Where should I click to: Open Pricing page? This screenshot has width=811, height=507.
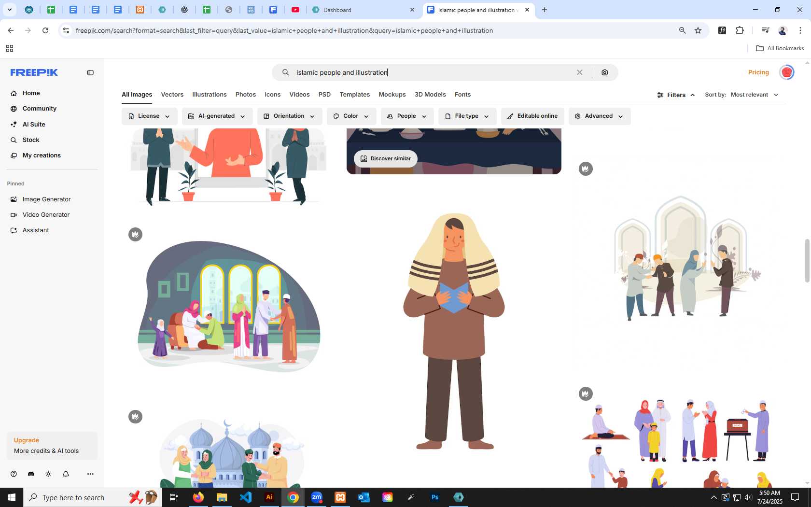[x=758, y=72]
